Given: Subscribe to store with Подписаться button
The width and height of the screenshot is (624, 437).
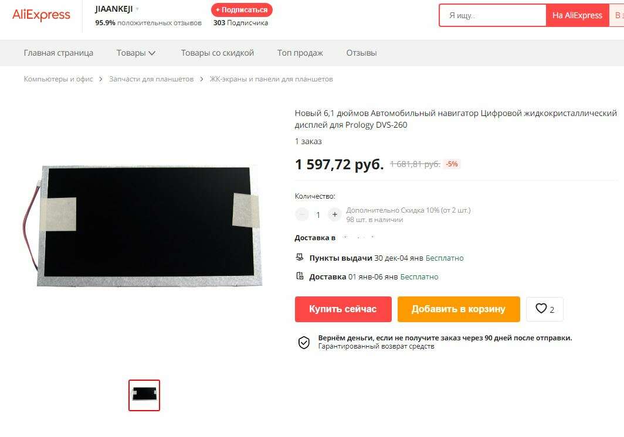Looking at the screenshot, I should coord(242,9).
